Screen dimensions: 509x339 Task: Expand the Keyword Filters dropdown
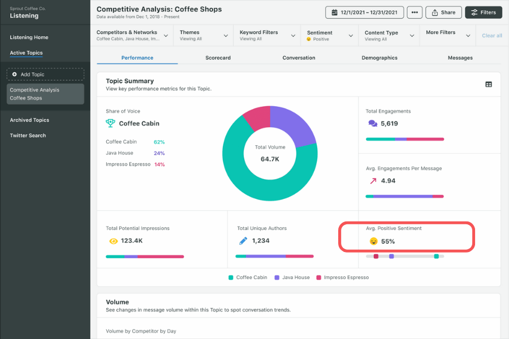[293, 36]
